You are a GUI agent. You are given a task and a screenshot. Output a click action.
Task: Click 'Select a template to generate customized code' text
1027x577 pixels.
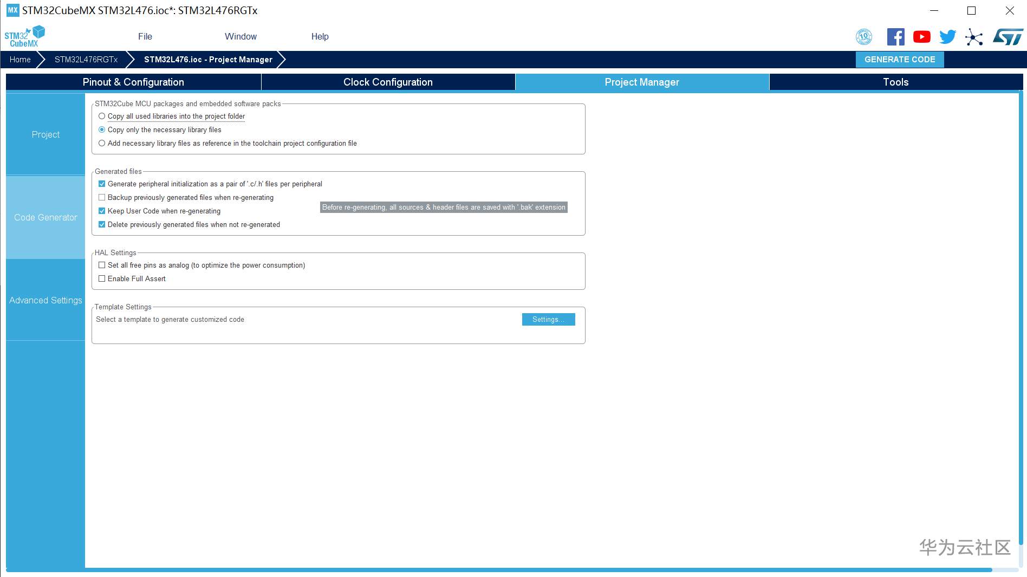click(170, 319)
